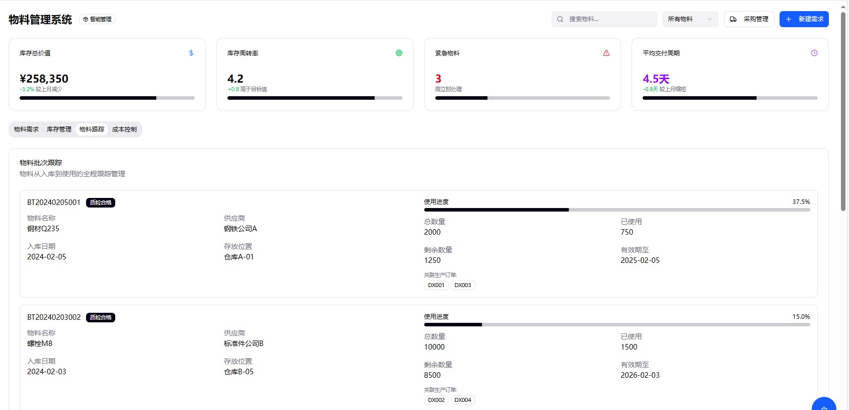Image resolution: width=849 pixels, height=410 pixels.
Task: Click the page vertical scrollbar
Action: tap(843, 111)
